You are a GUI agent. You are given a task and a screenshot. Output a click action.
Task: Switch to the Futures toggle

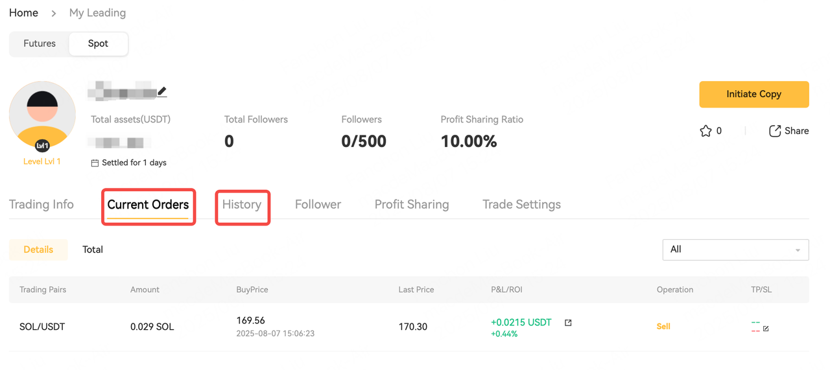(40, 43)
